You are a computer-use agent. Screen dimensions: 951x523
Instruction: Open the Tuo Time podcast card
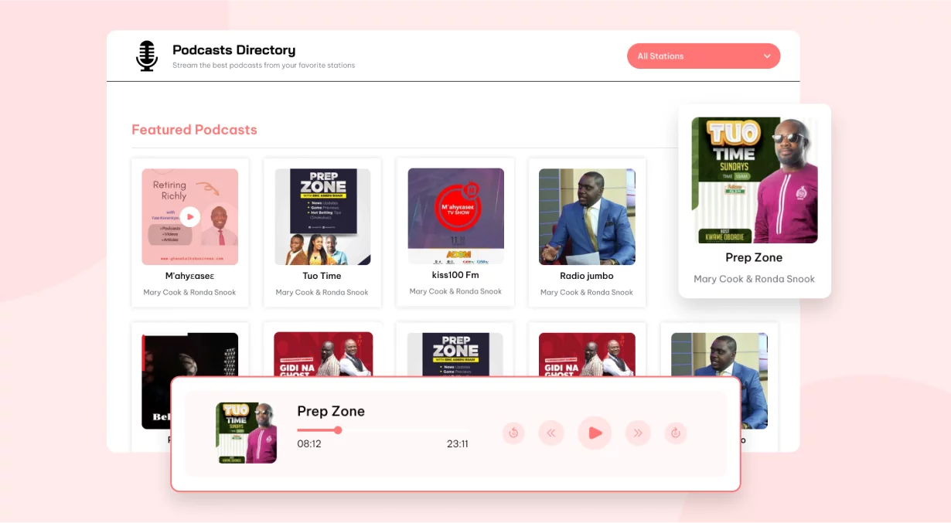point(322,216)
